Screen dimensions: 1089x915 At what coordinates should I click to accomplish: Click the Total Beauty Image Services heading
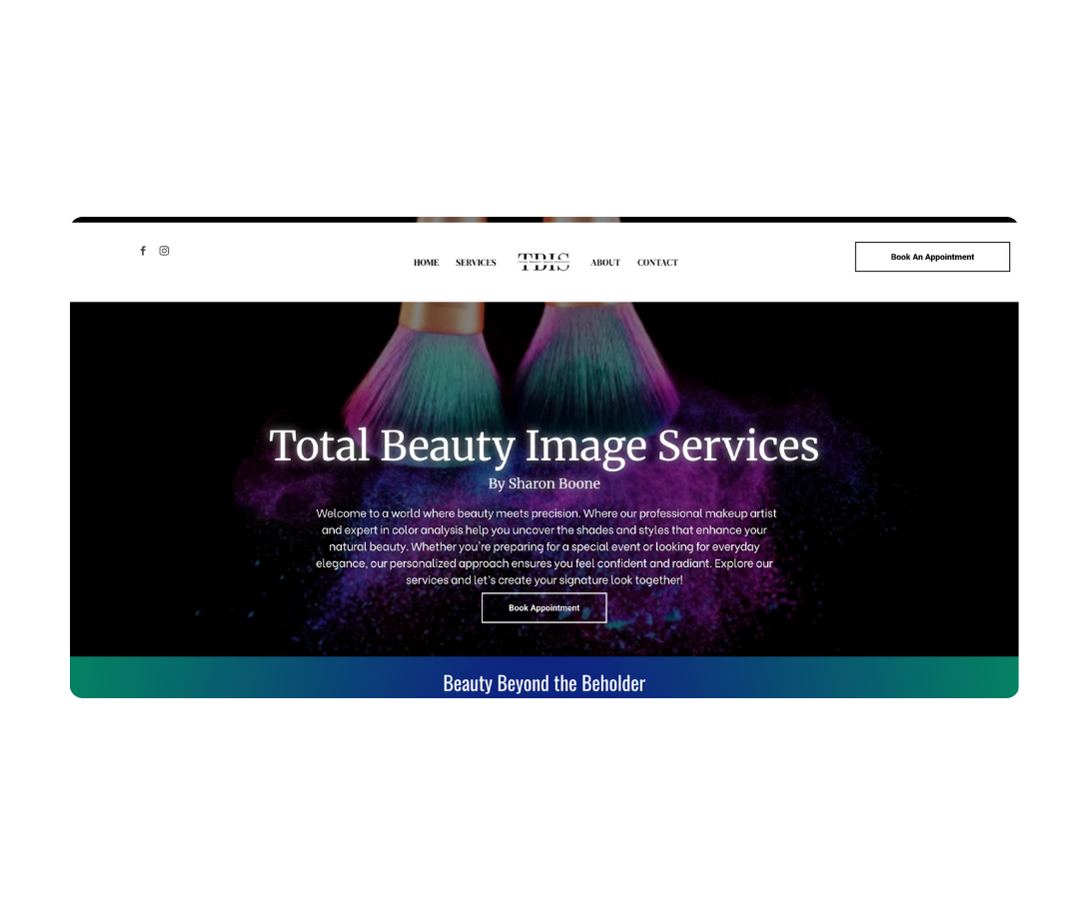(x=544, y=445)
